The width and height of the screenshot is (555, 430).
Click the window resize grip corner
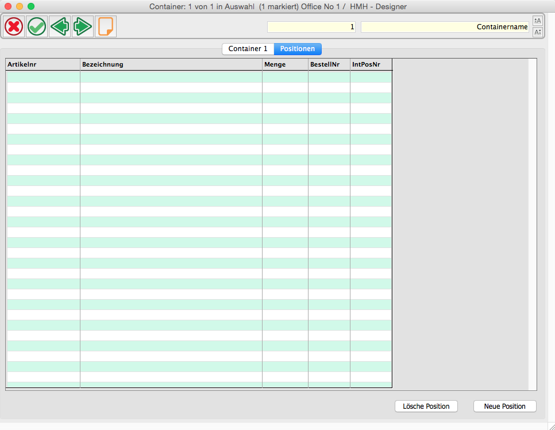tap(551, 427)
